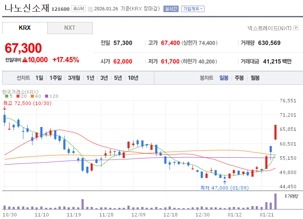This screenshot has width=303, height=219.
Task: Click the previous close value 57,300
Action: [x=123, y=43]
